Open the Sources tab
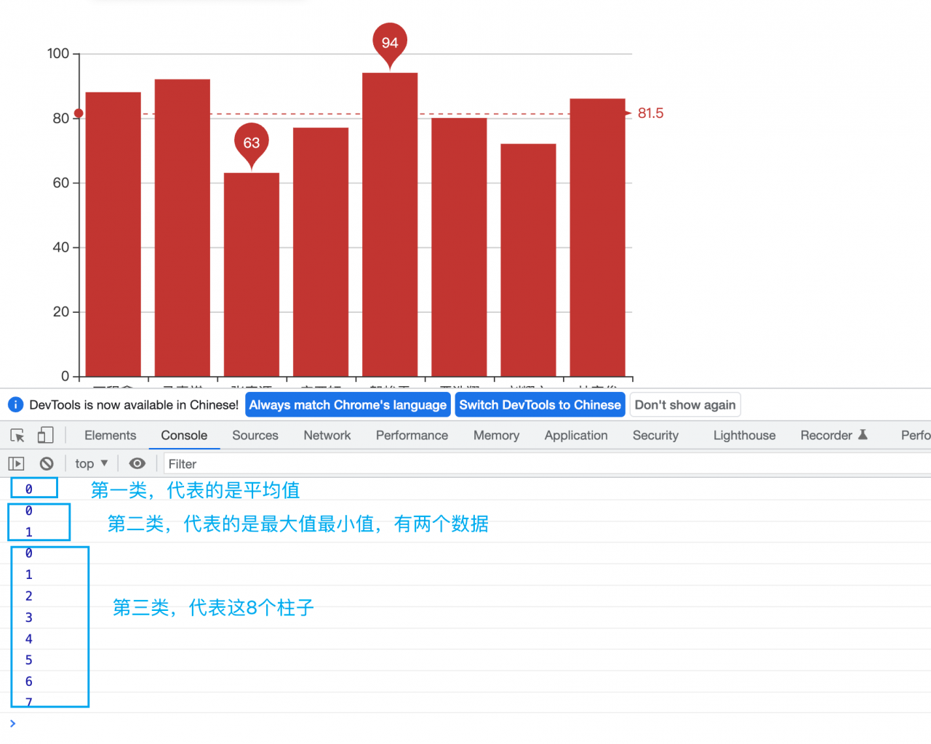The image size is (931, 744). (255, 435)
